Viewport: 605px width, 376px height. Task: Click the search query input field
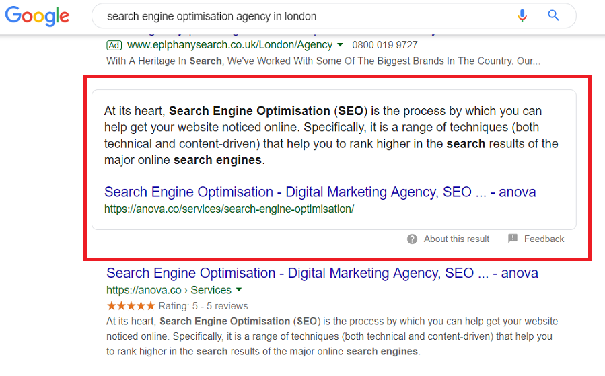click(x=305, y=16)
